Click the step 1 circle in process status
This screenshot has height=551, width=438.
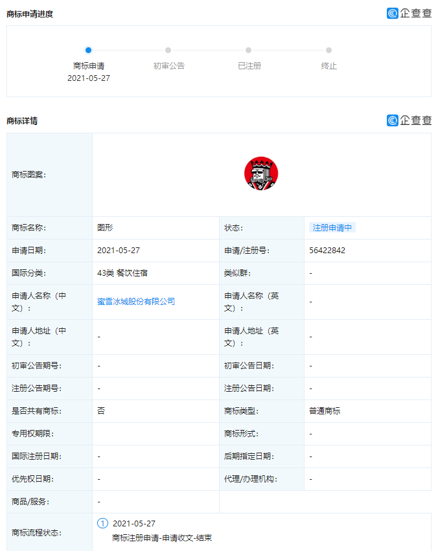point(102,523)
